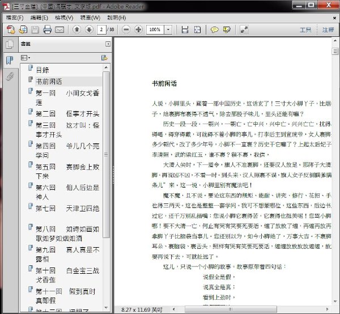Click document vertical scroll down arrow
340x314 pixels.
335,301
